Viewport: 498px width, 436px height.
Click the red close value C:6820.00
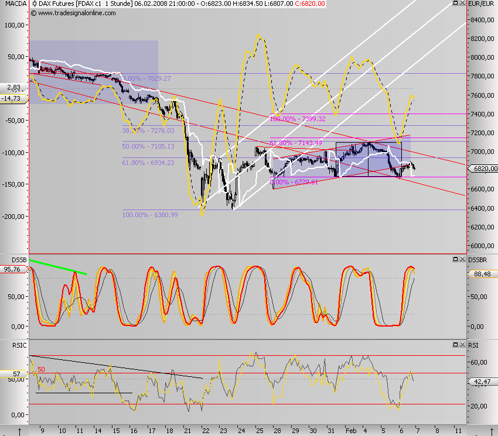click(310, 4)
